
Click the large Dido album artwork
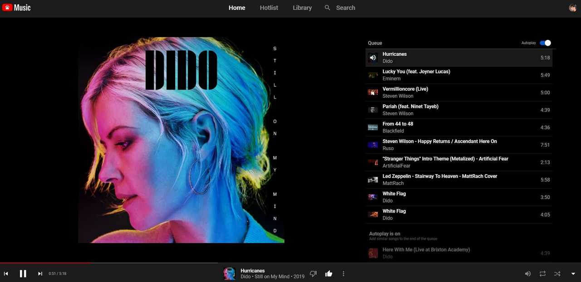point(181,140)
